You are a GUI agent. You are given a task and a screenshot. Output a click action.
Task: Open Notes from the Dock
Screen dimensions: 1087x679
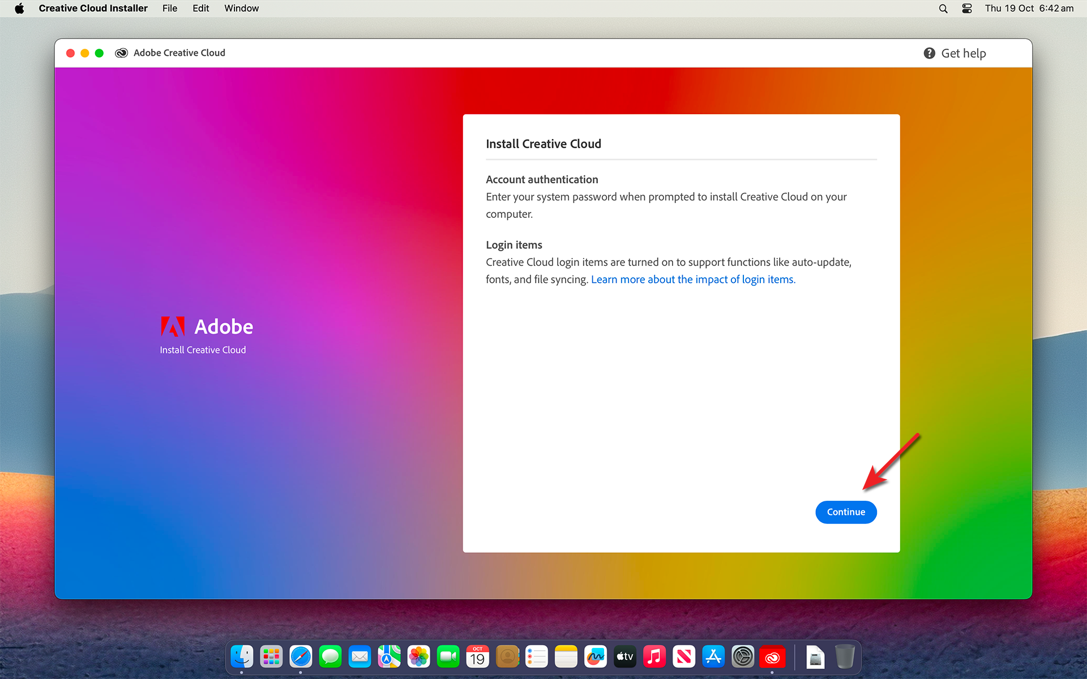[566, 657]
